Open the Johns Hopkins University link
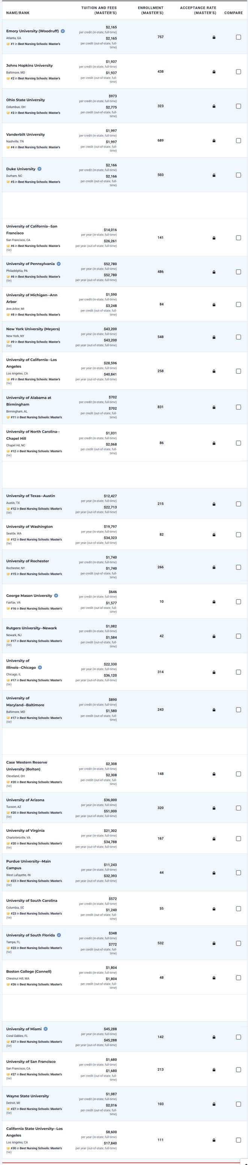This screenshot has height=1165, width=248. click(x=29, y=66)
